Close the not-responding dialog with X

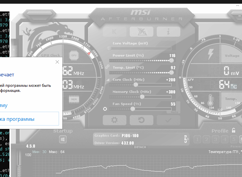(57, 62)
